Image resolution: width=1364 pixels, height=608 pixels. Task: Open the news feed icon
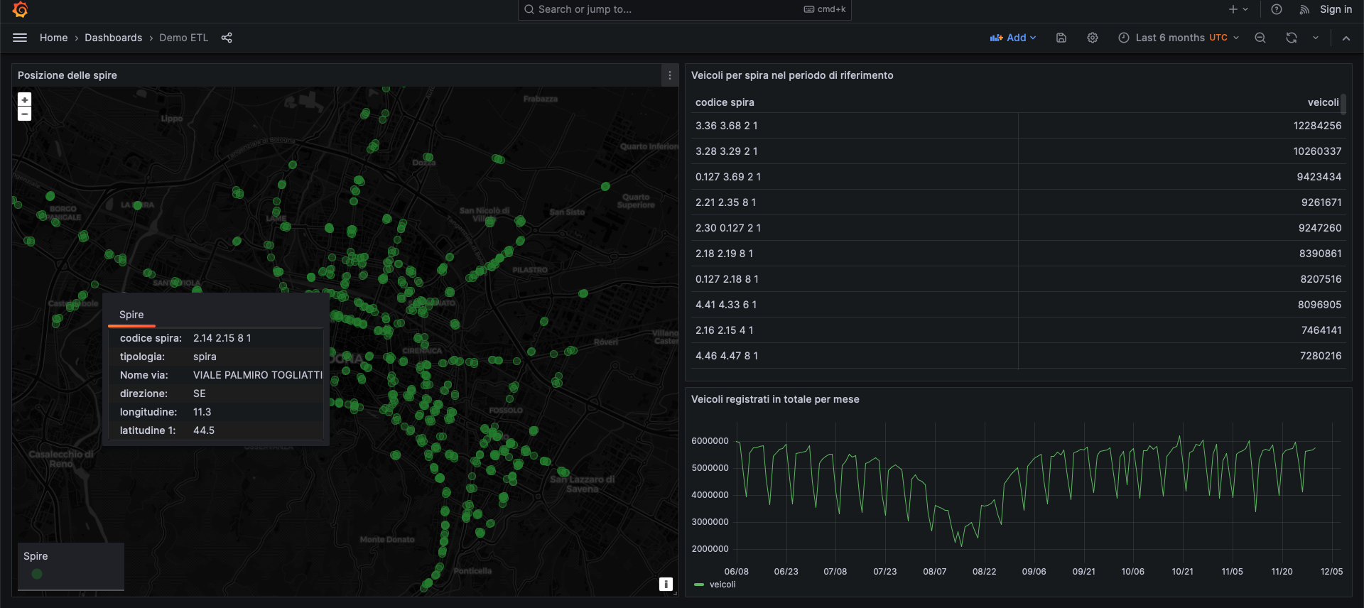[x=1304, y=9]
